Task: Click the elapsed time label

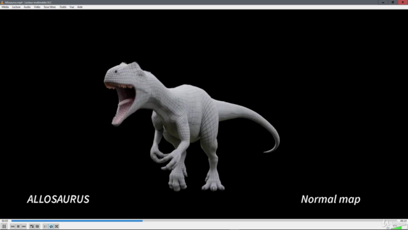Action: [4, 220]
